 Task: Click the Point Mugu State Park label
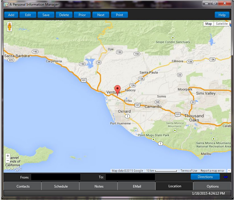pyautogui.click(x=153, y=135)
